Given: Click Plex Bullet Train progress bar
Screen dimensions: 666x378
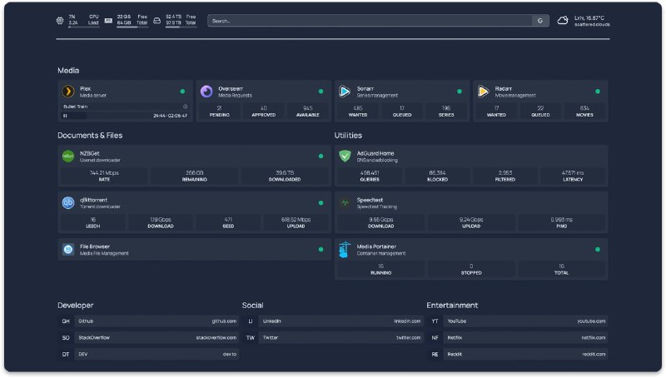Looking at the screenshot, I should 126,116.
